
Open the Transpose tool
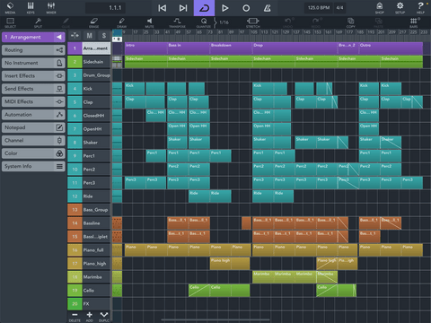coord(177,22)
